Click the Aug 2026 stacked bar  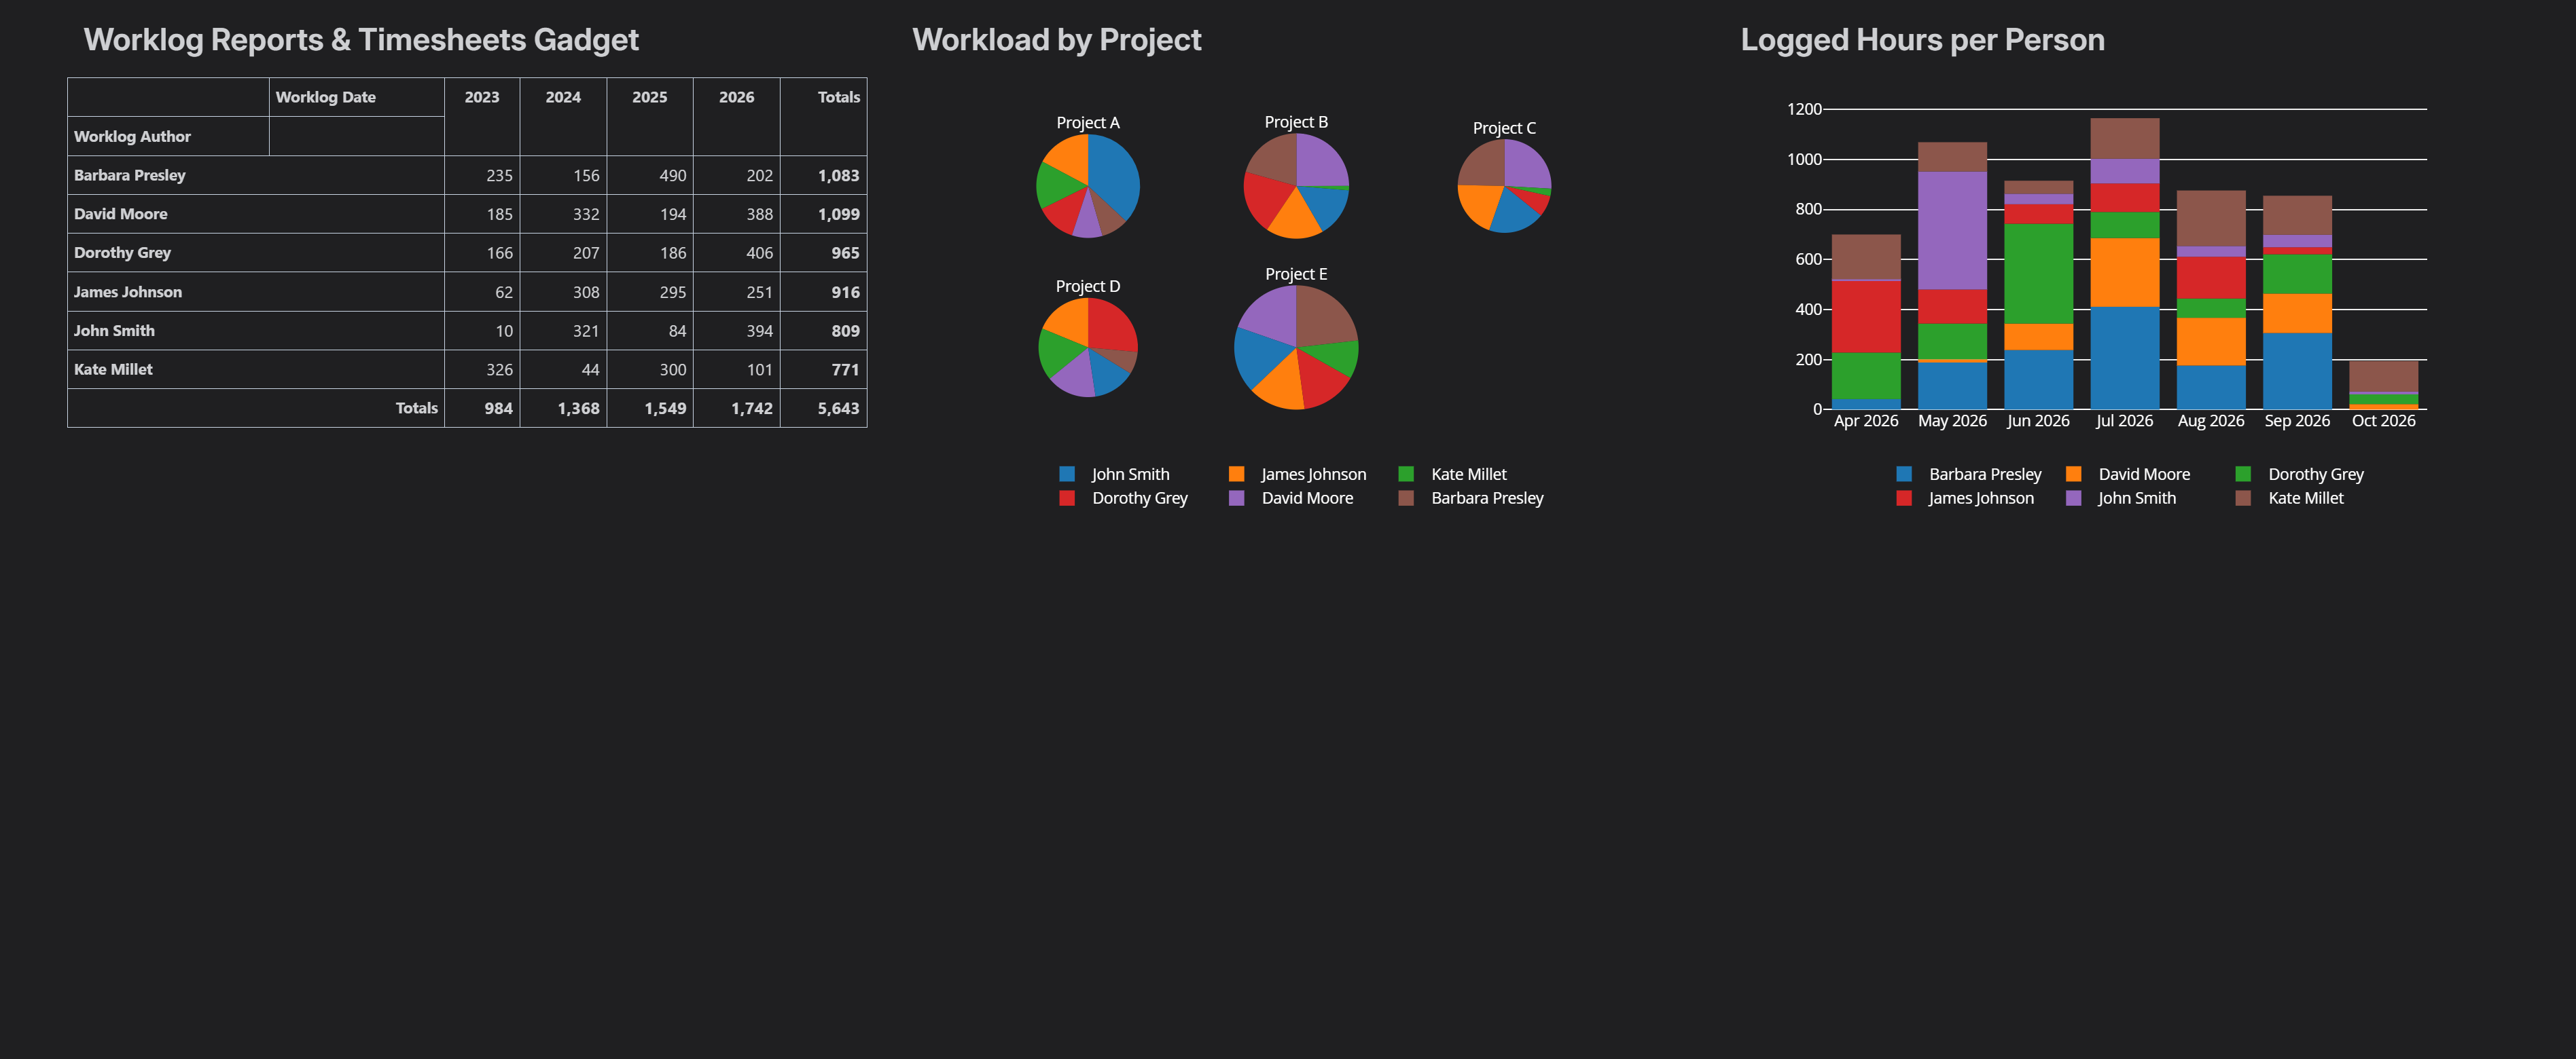(2211, 300)
